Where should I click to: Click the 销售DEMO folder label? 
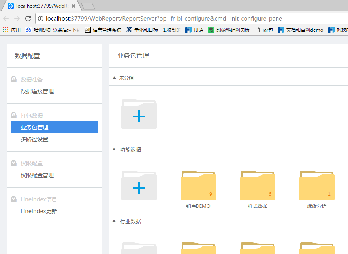click(198, 206)
